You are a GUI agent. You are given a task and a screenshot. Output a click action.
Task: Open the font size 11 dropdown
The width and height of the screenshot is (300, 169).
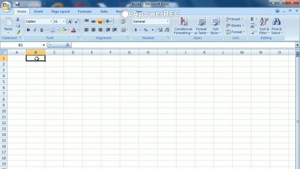pos(64,22)
